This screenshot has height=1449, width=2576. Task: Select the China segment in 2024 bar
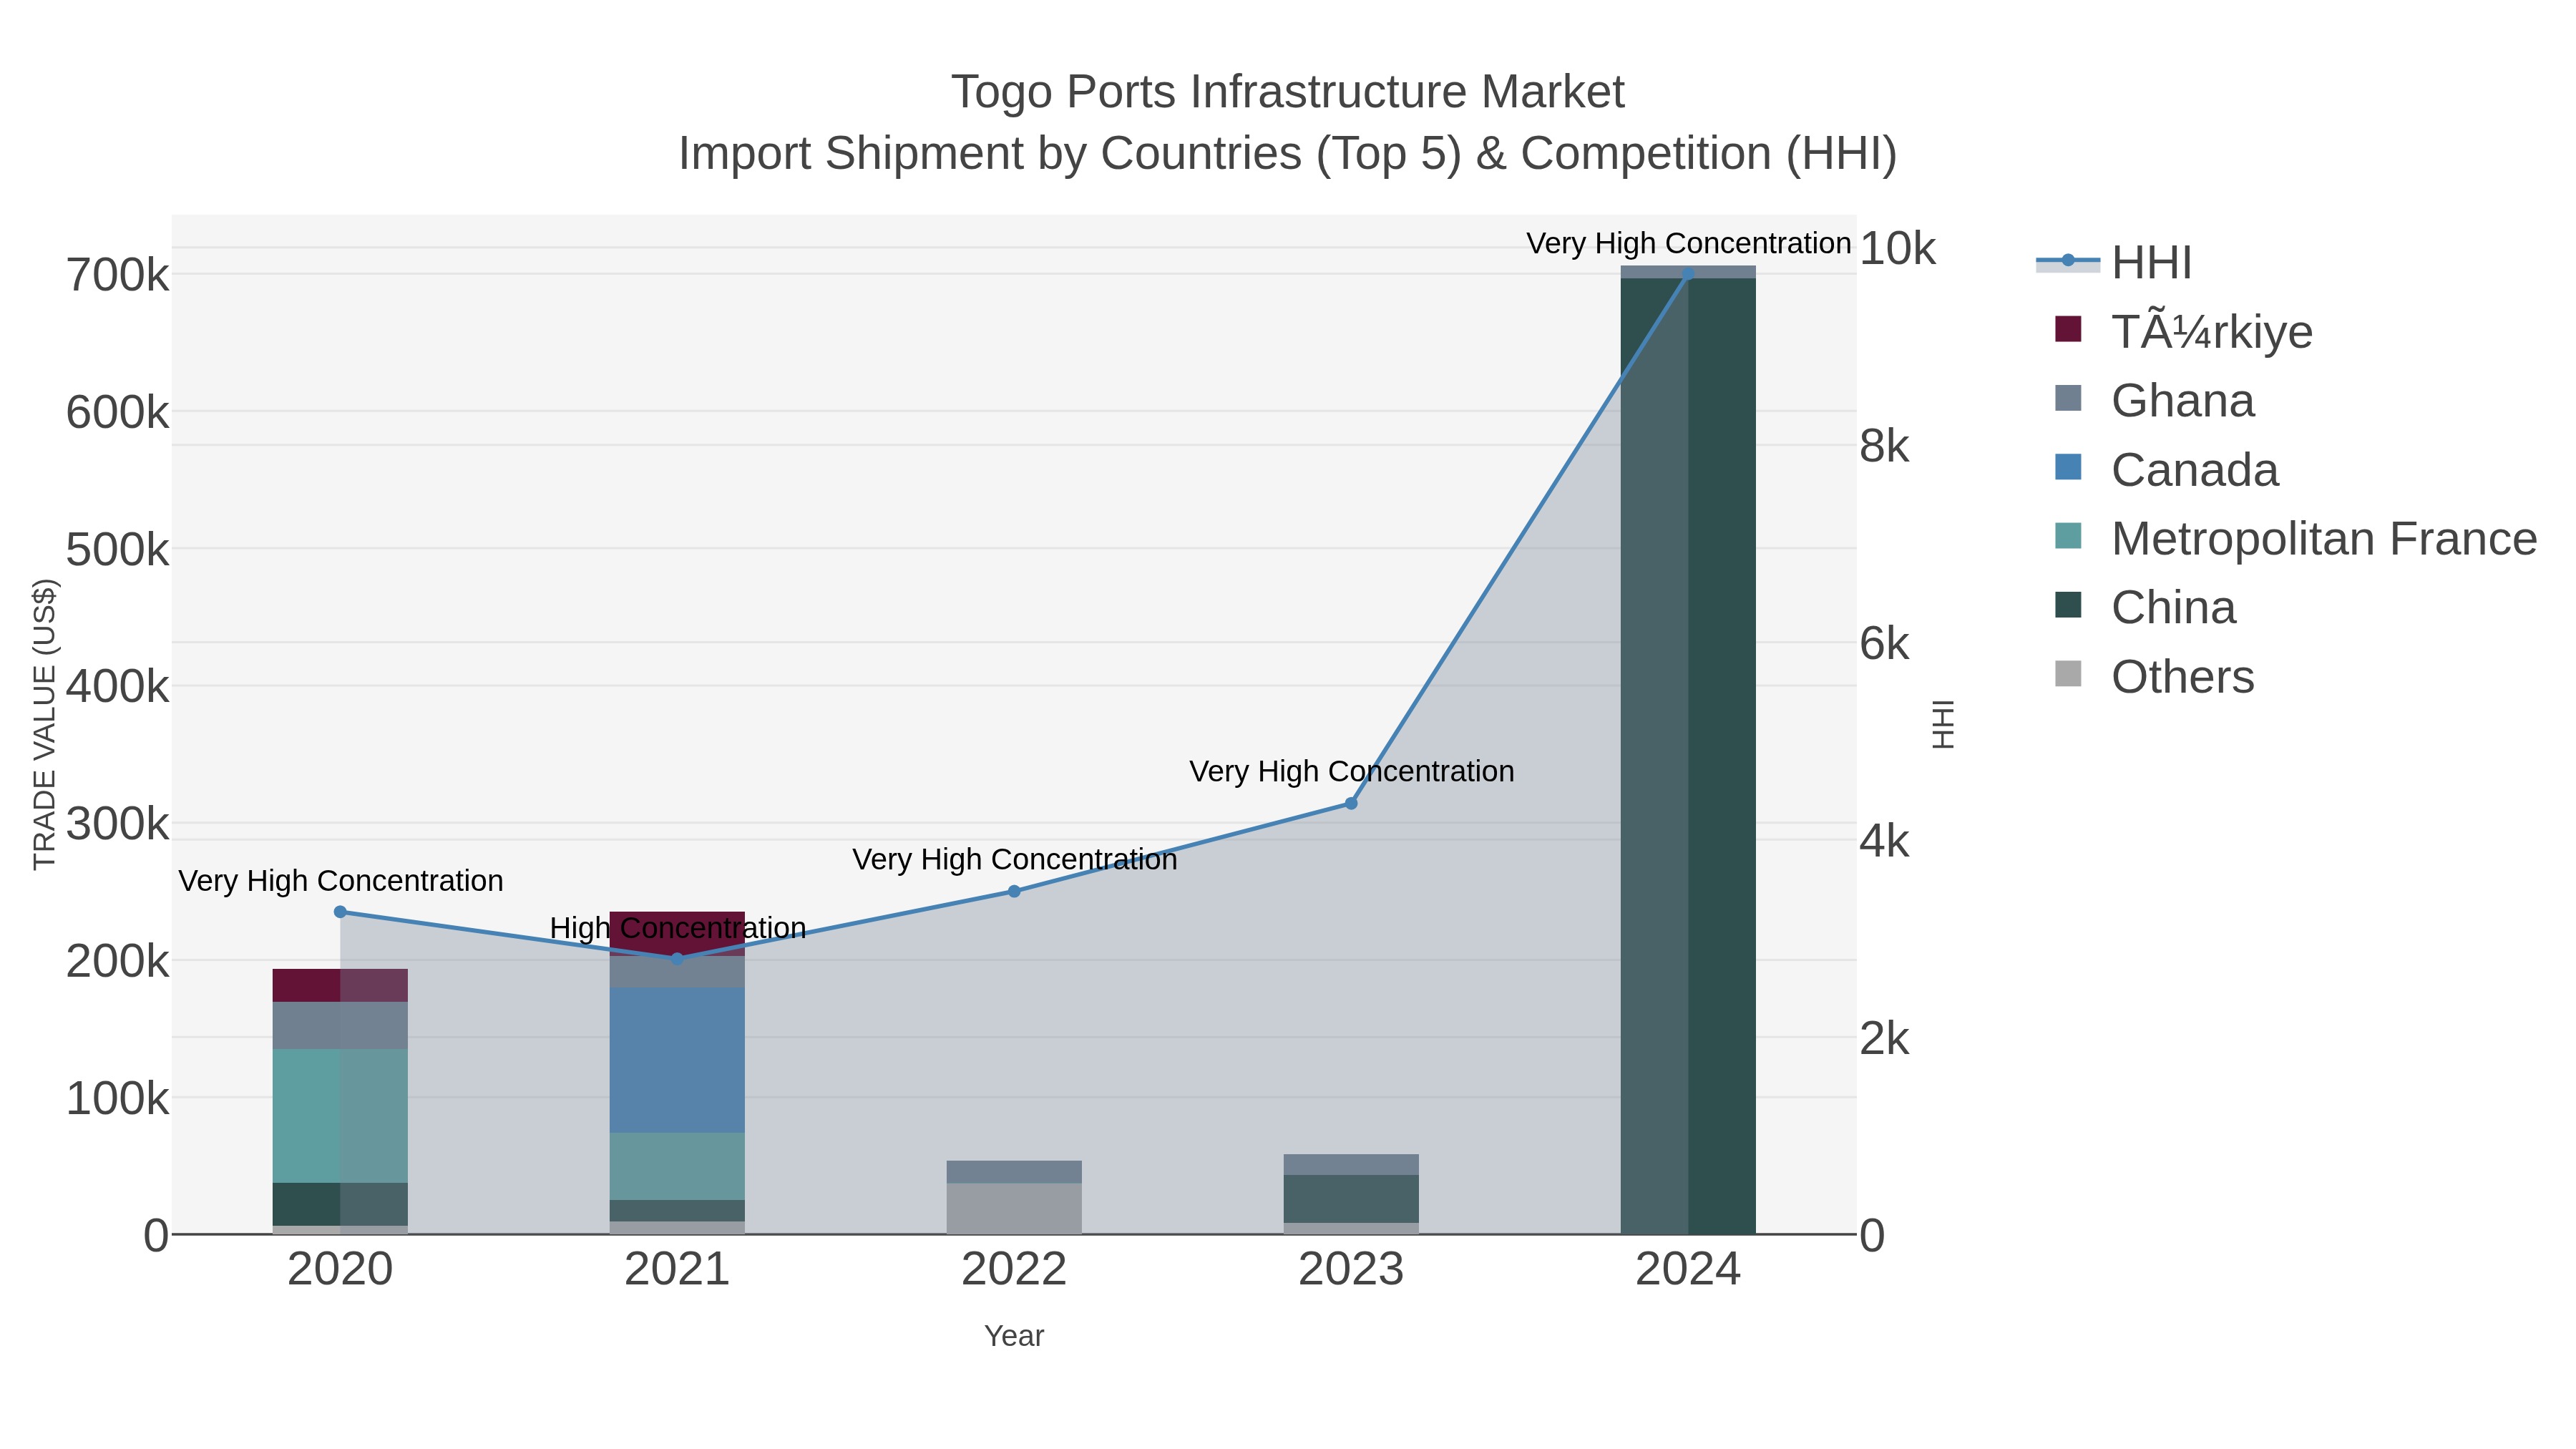pyautogui.click(x=1688, y=756)
